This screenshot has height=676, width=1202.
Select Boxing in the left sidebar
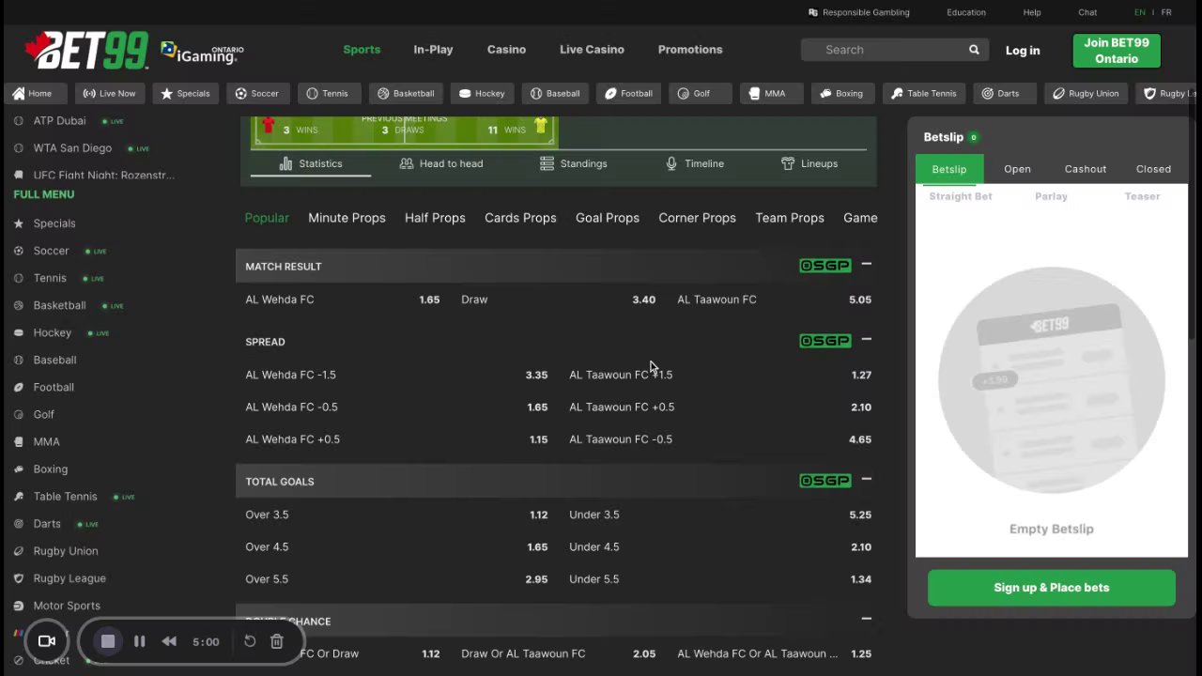[51, 469]
